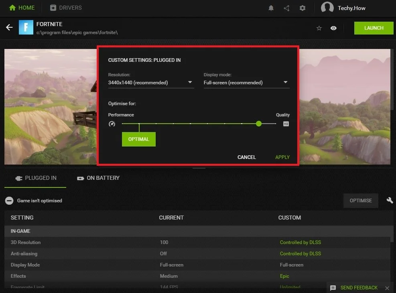
Task: Click the Game isn't optimised text
Action: (x=40, y=201)
